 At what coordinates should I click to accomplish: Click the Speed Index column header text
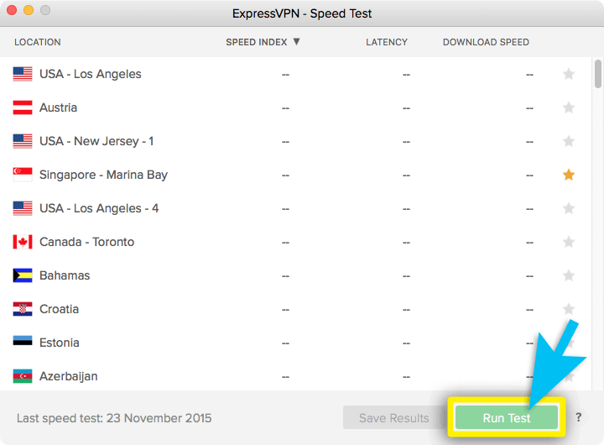coord(256,42)
